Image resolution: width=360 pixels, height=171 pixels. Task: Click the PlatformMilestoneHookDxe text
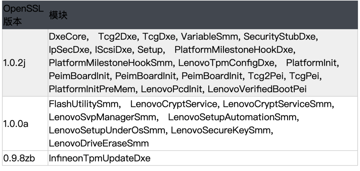point(233,49)
